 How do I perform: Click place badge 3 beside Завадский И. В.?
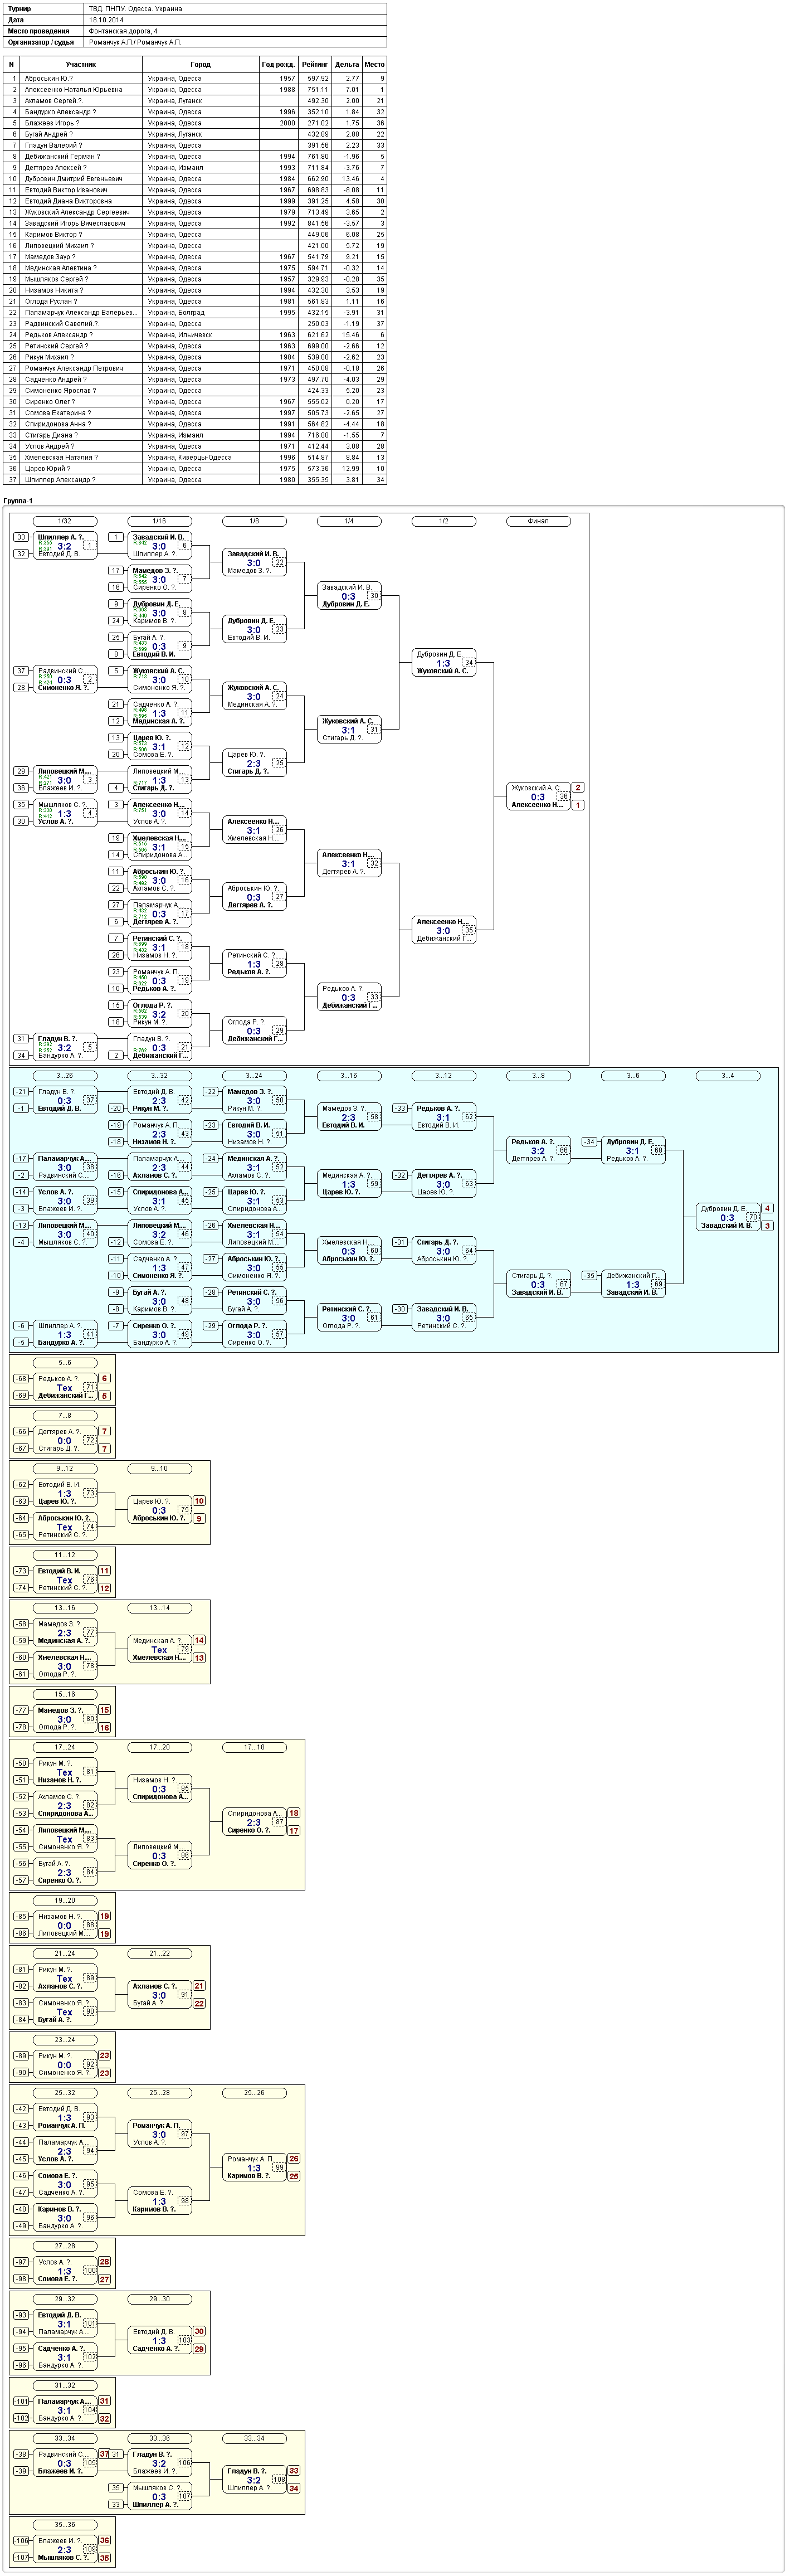(768, 1226)
